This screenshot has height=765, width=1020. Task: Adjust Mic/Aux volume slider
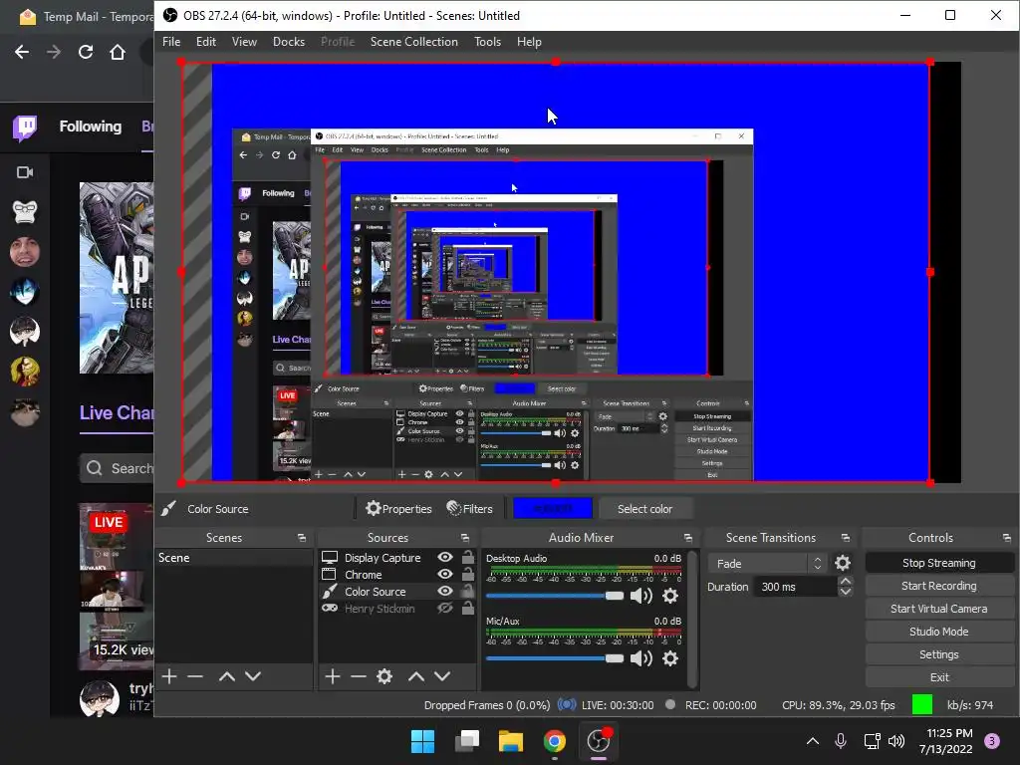point(554,659)
